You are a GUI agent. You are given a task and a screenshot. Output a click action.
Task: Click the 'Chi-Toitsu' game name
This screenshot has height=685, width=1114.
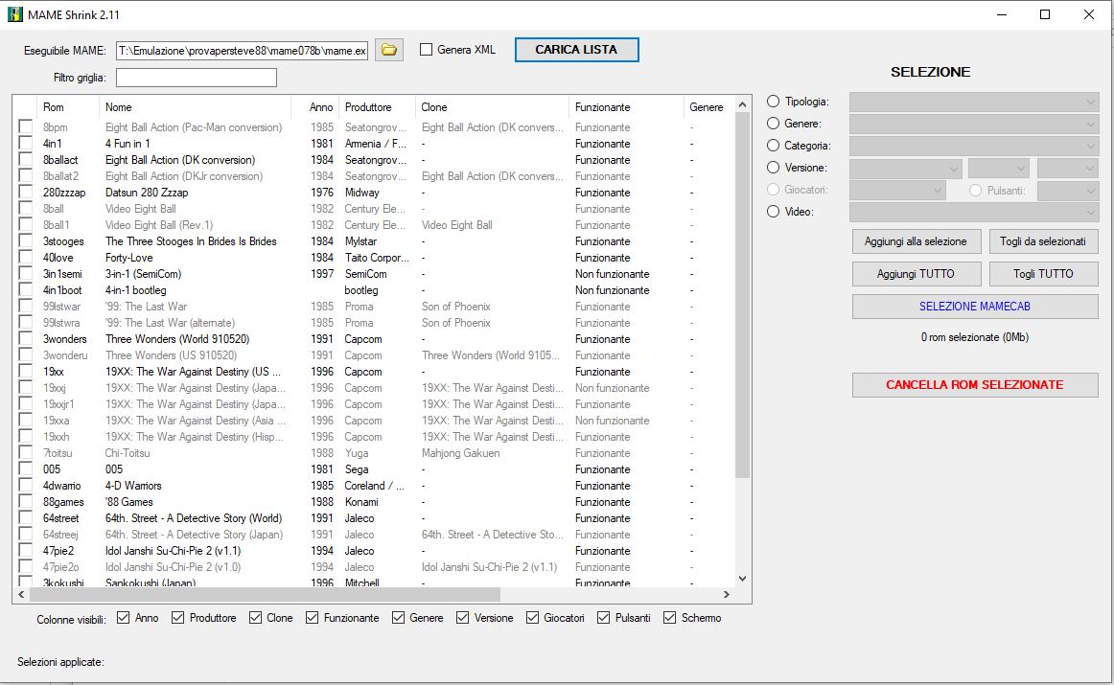[x=128, y=453]
